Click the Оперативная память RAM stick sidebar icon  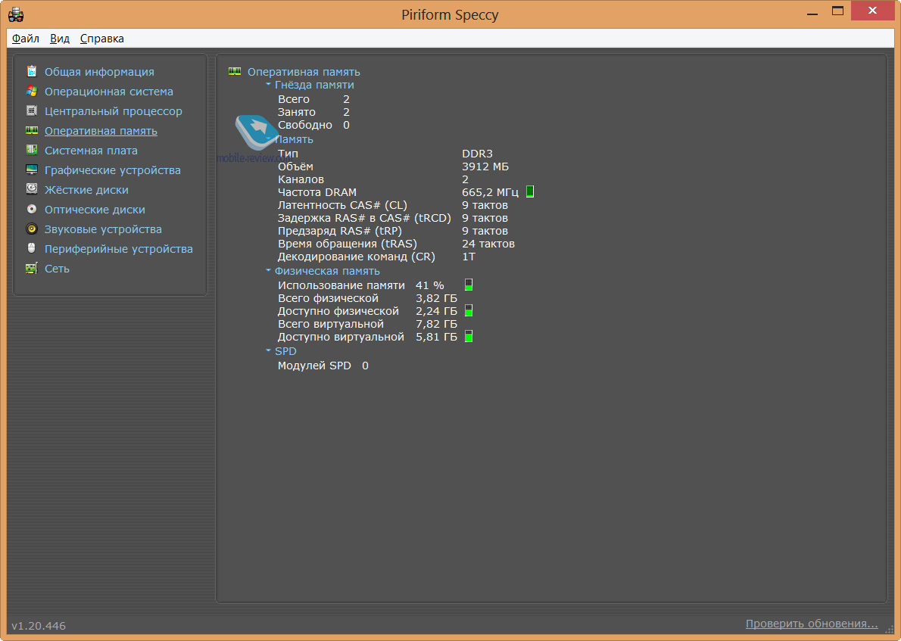[x=32, y=131]
